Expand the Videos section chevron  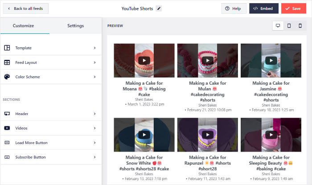94,128
